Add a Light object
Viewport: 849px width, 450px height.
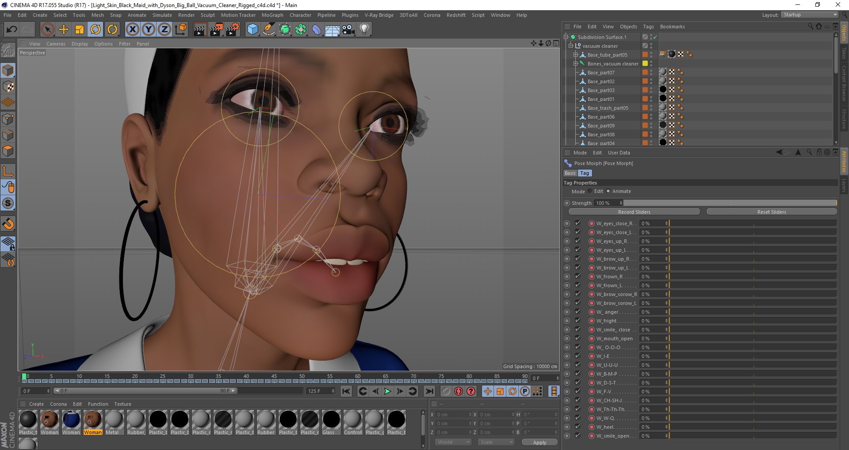pyautogui.click(x=364, y=30)
